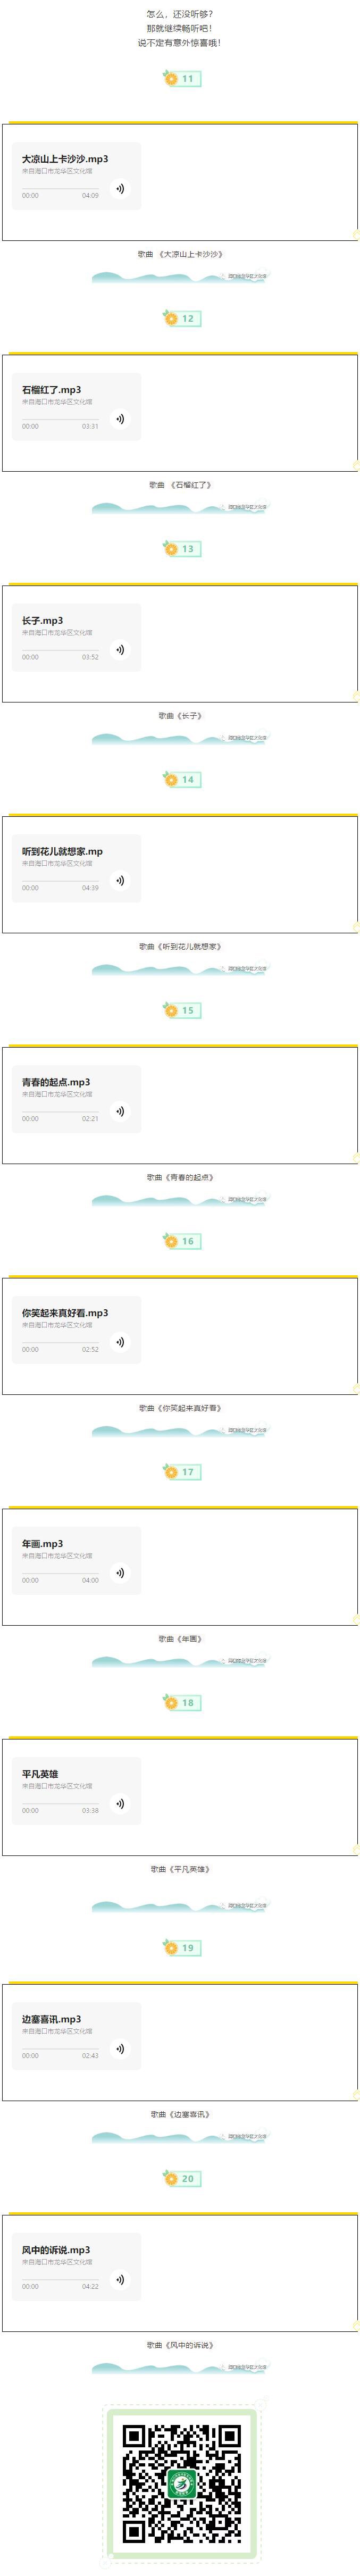Play the 大凉山上卡沙沙.mp3 audio
Viewport: 360px width, 2576px height.
(x=120, y=188)
